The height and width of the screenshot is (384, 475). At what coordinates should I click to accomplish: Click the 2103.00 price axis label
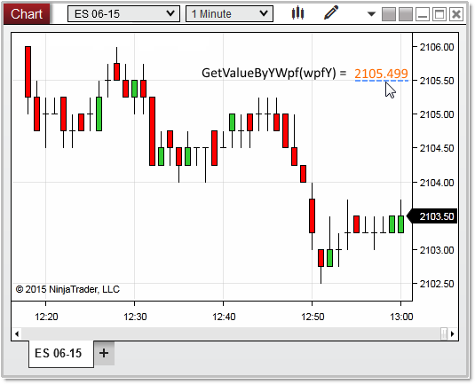click(x=437, y=250)
